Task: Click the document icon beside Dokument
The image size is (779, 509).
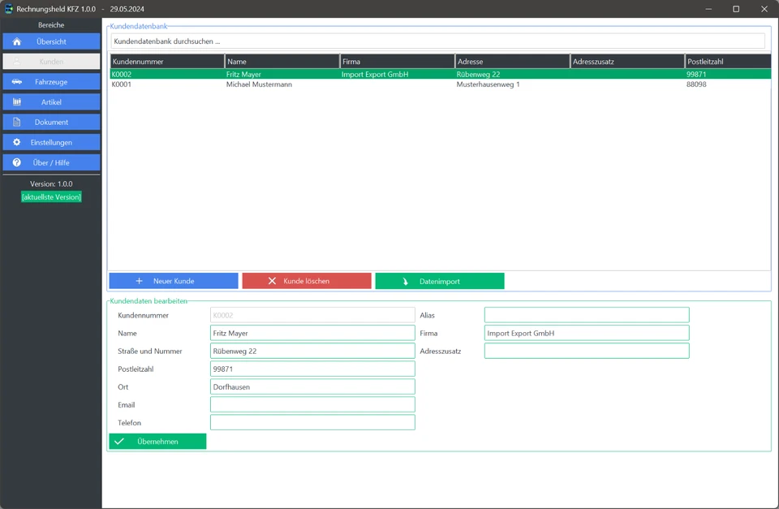Action: [x=17, y=123]
